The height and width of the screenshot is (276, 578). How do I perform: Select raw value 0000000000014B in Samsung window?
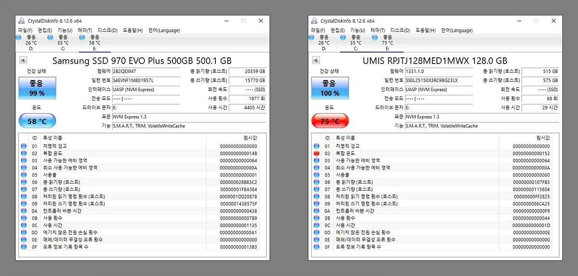pyautogui.click(x=238, y=153)
